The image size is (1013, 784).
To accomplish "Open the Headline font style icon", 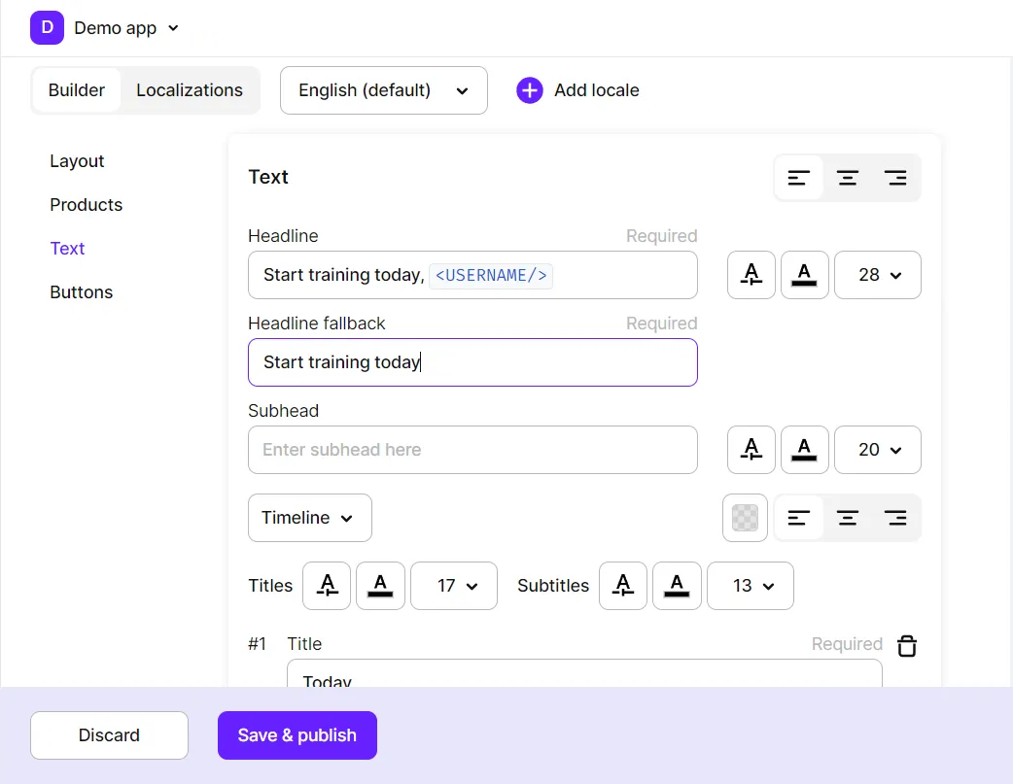I will [x=751, y=275].
